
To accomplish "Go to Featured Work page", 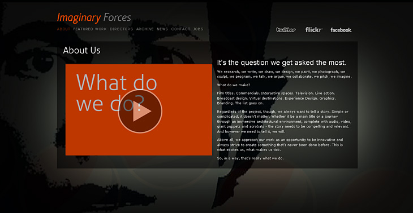I will tap(90, 29).
